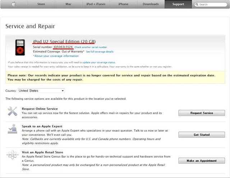Image resolution: width=230 pixels, height=178 pixels.
Task: Open the Mac navigation tab
Action: (x=69, y=4)
